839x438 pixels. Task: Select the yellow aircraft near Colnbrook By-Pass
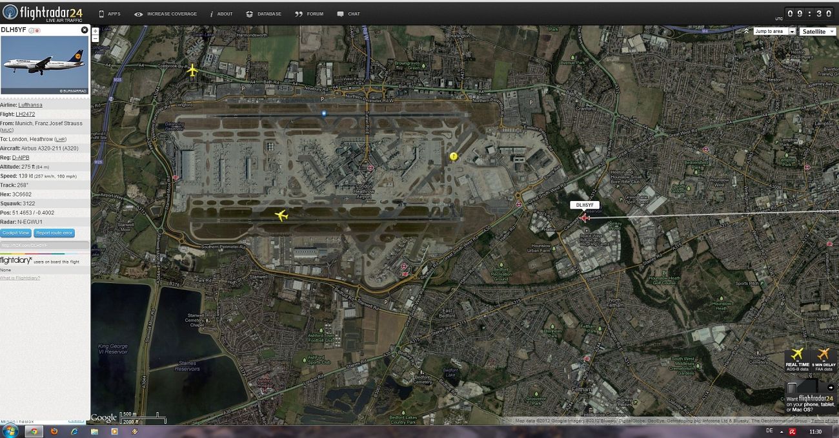click(192, 70)
